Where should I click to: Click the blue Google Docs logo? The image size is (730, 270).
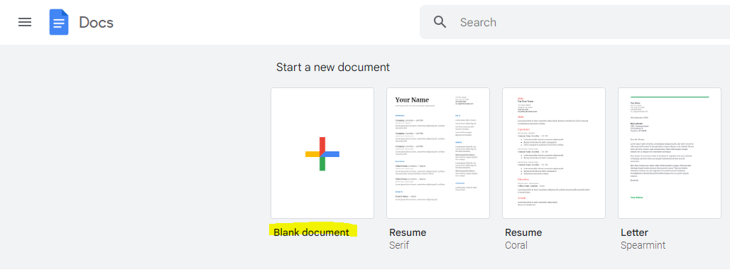pos(59,22)
